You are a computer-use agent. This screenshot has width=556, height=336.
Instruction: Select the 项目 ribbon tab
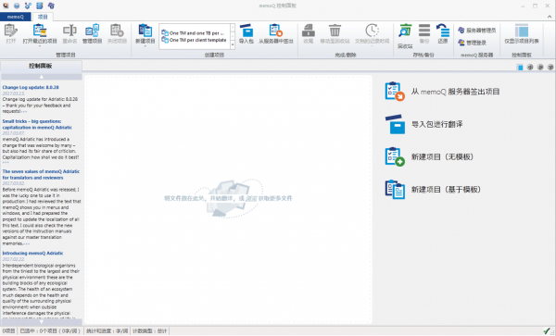(x=43, y=17)
